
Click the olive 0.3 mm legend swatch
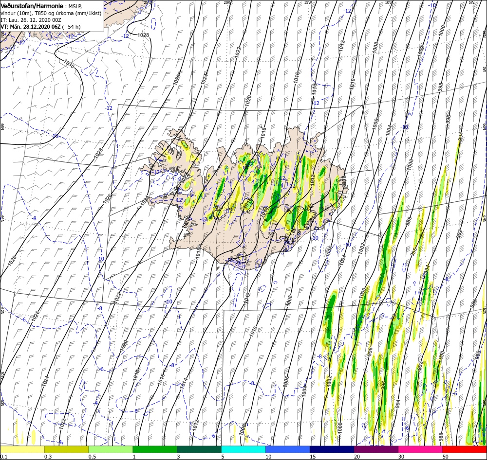(66, 449)
